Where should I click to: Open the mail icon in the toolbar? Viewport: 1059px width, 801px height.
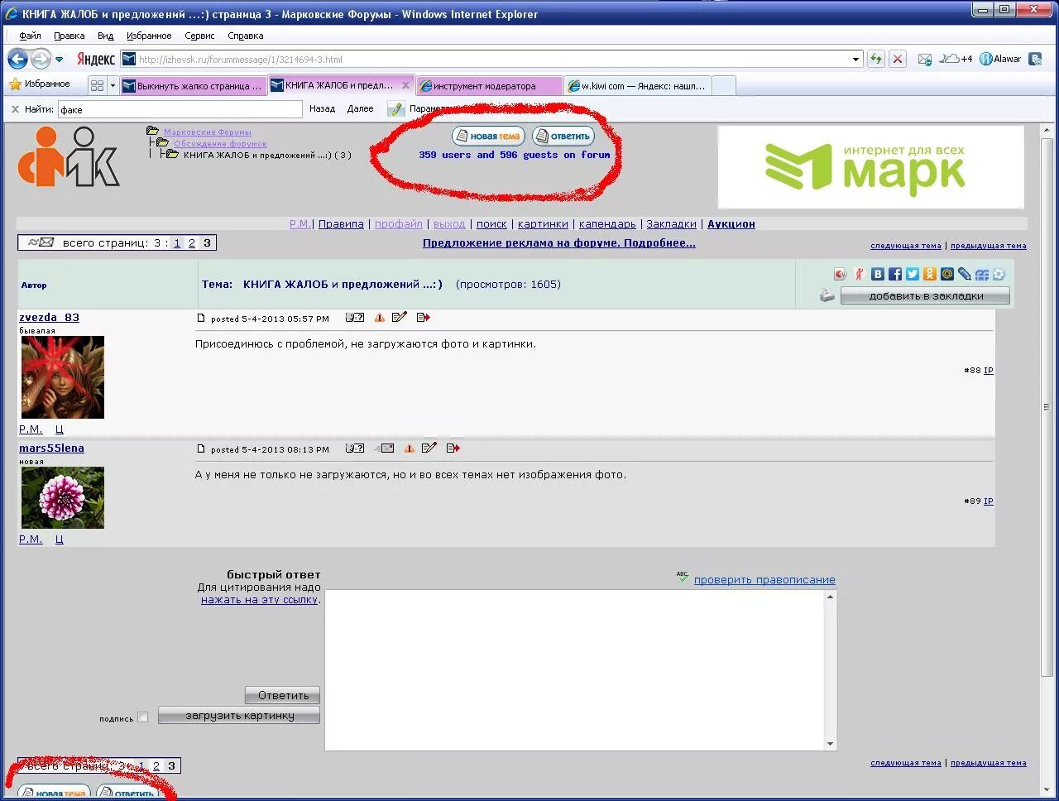pyautogui.click(x=925, y=59)
